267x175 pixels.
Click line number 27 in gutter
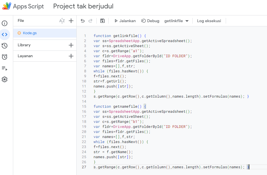(84, 167)
